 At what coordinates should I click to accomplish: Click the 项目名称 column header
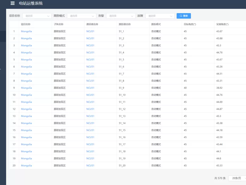click(26, 24)
